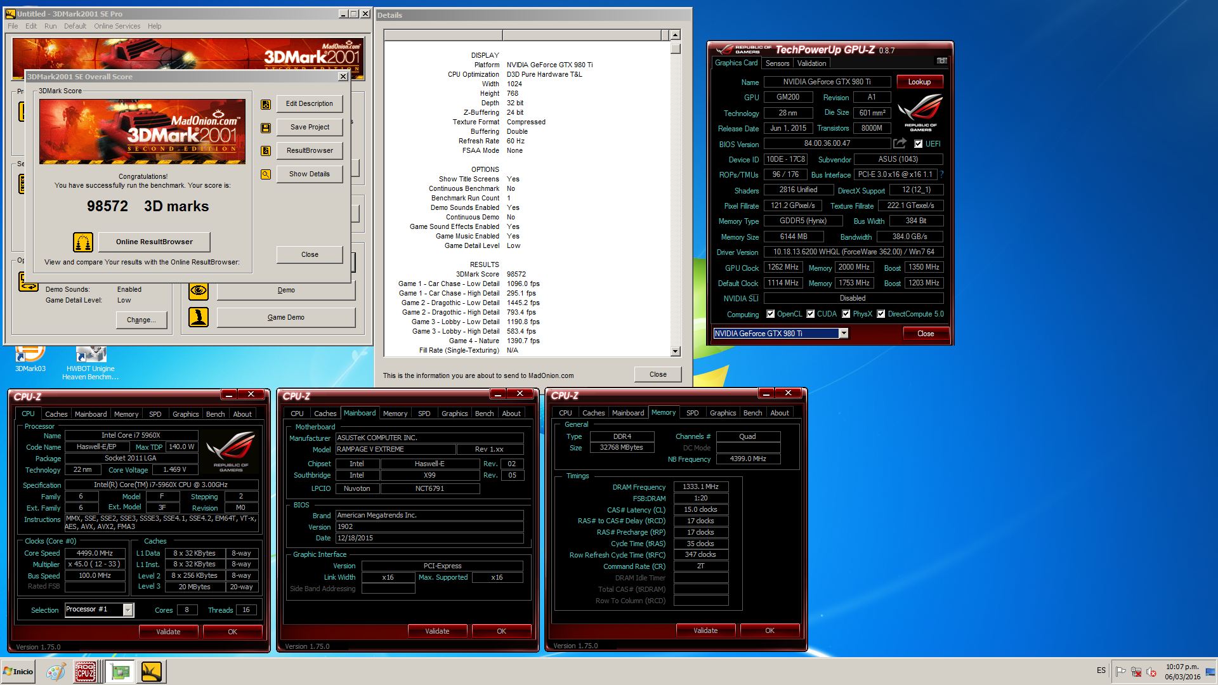
Task: Click the Change... button in 3DMark2001
Action: 141,320
